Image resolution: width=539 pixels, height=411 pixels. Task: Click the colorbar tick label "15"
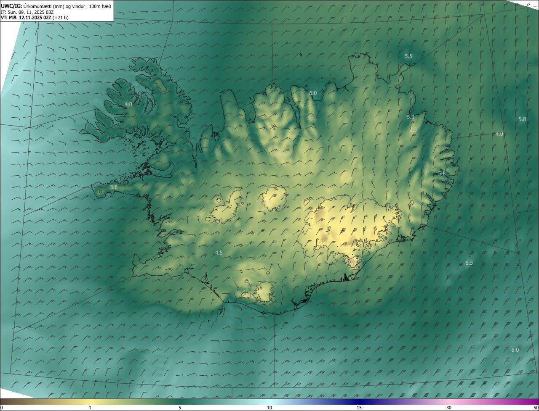pos(359,408)
